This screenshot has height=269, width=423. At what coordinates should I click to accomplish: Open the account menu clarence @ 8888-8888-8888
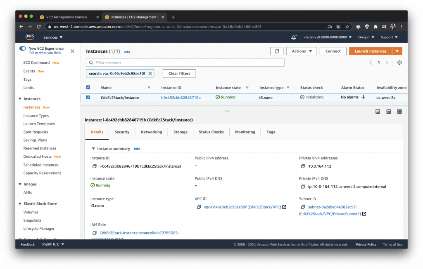[328, 37]
